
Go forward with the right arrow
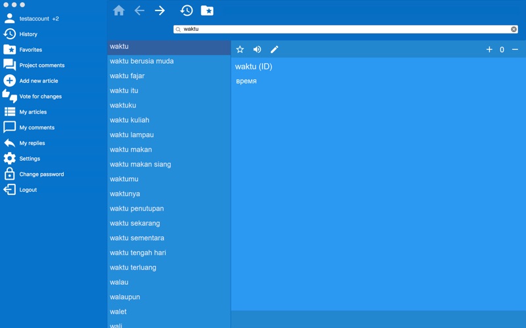[x=160, y=10]
